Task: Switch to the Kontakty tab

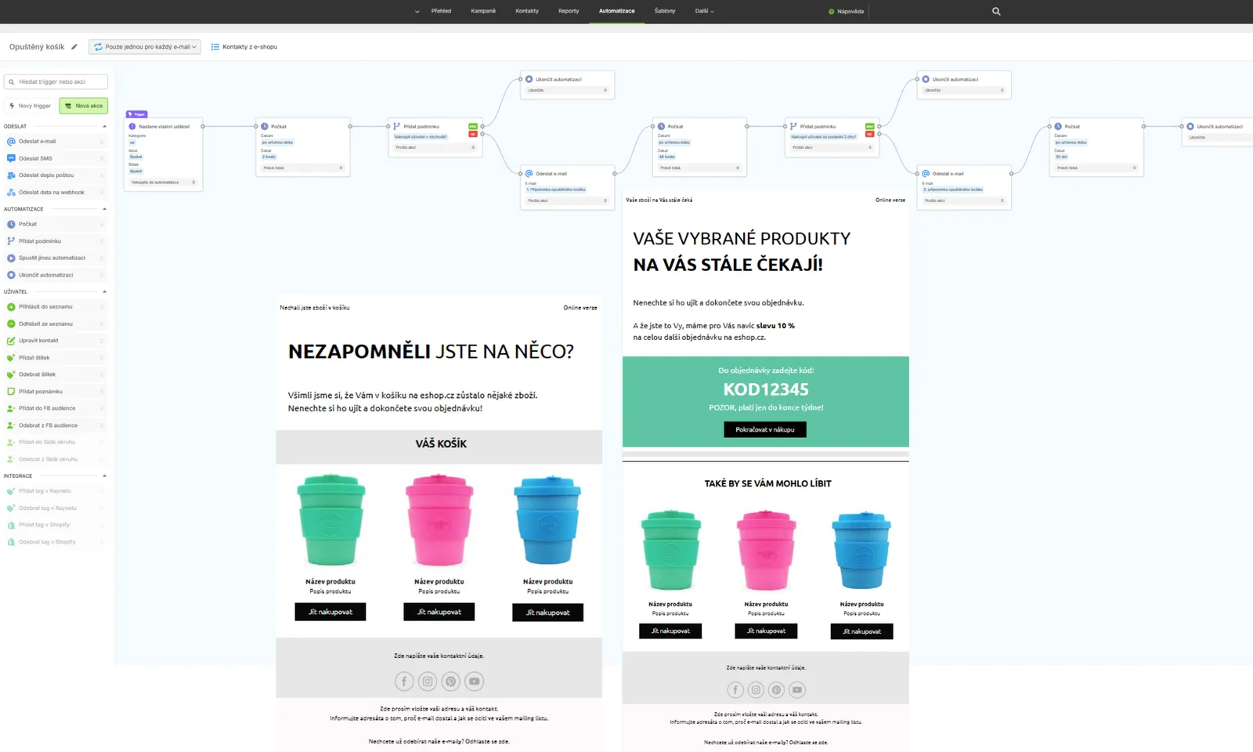Action: pyautogui.click(x=527, y=11)
